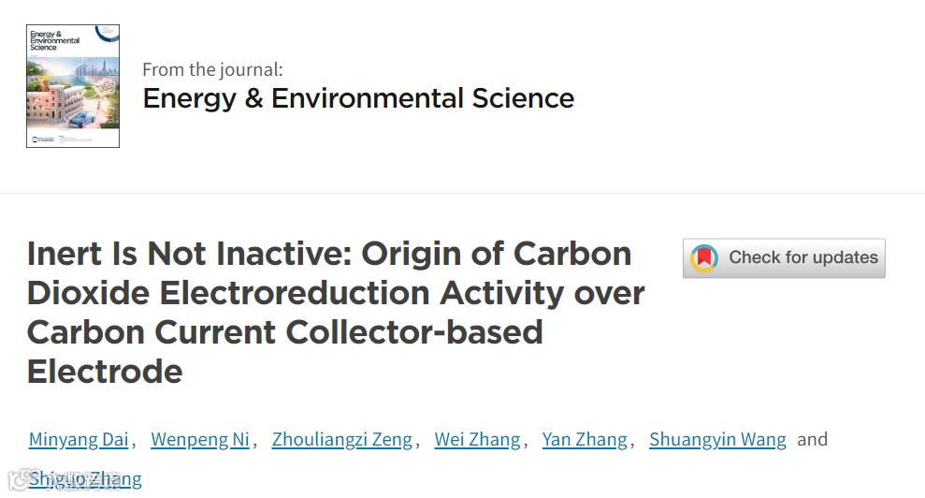Follow the Shiguo Zhang author link
The height and width of the screenshot is (498, 925).
tap(85, 479)
